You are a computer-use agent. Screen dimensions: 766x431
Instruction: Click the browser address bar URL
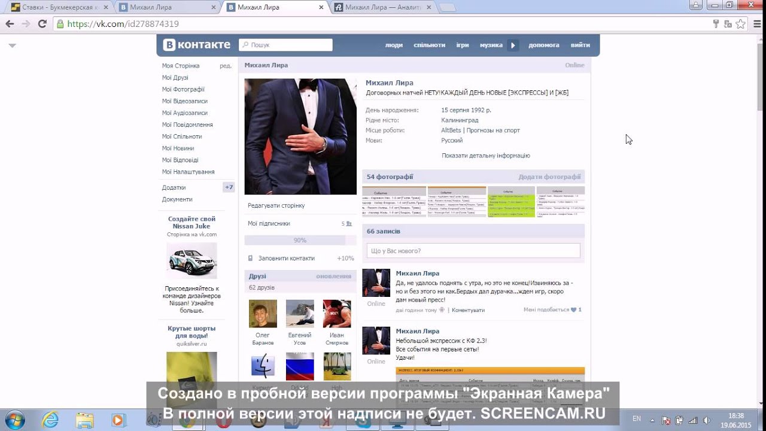(x=123, y=24)
